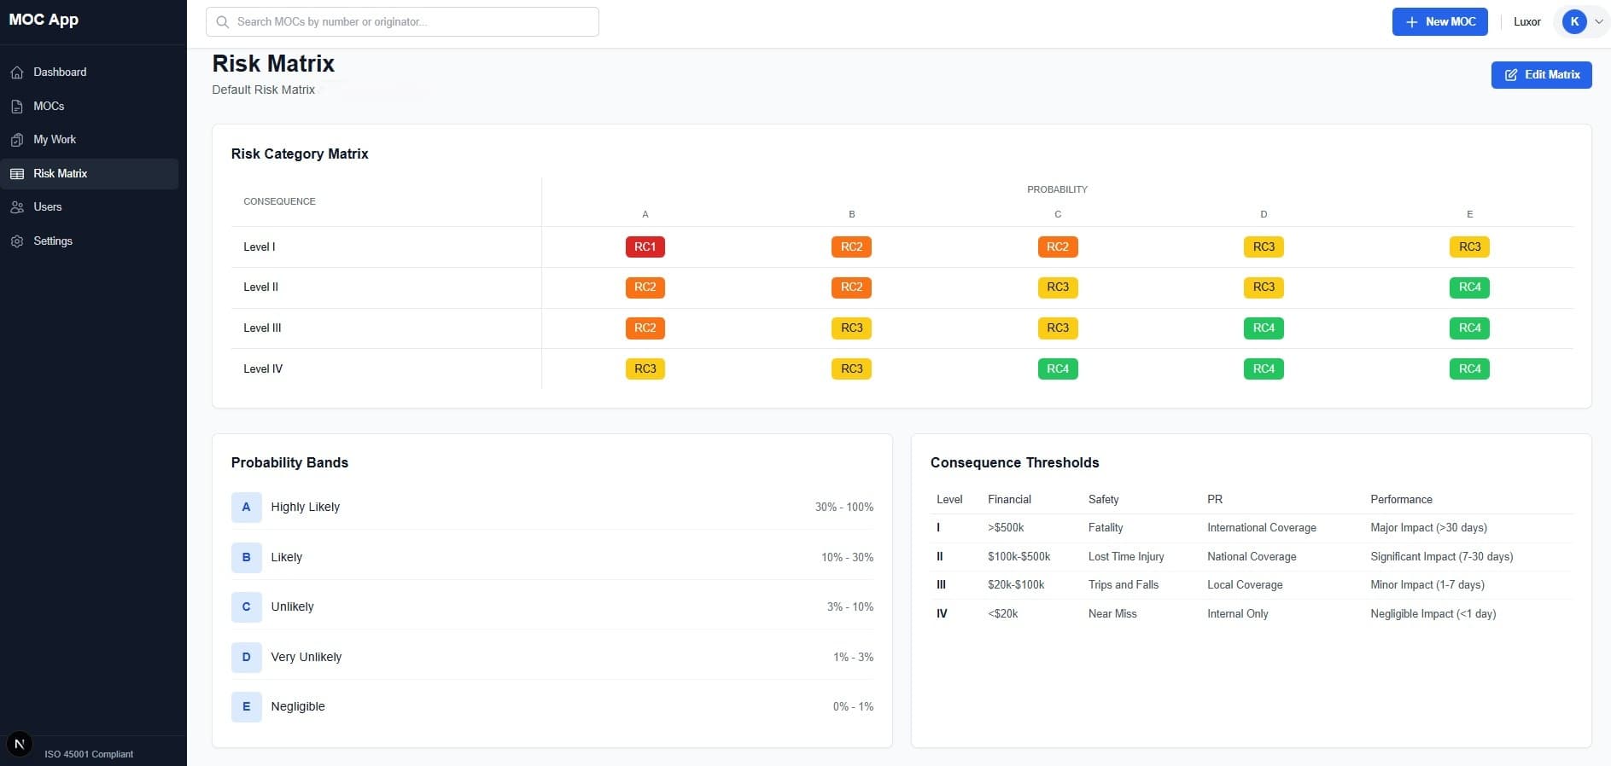Viewport: 1611px width, 766px height.
Task: Click the MOCs document icon
Action: coord(17,107)
